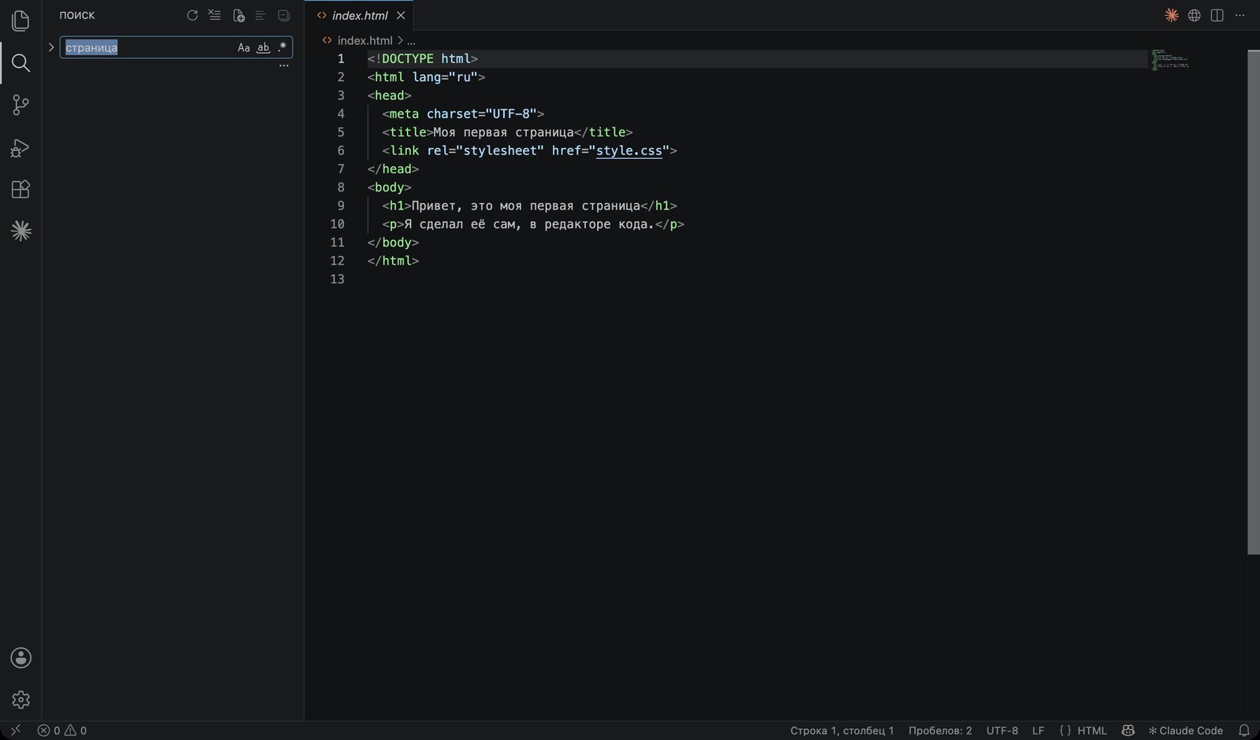Open Copilot status icon in status bar
Screen dimensions: 1260x740
point(1128,731)
